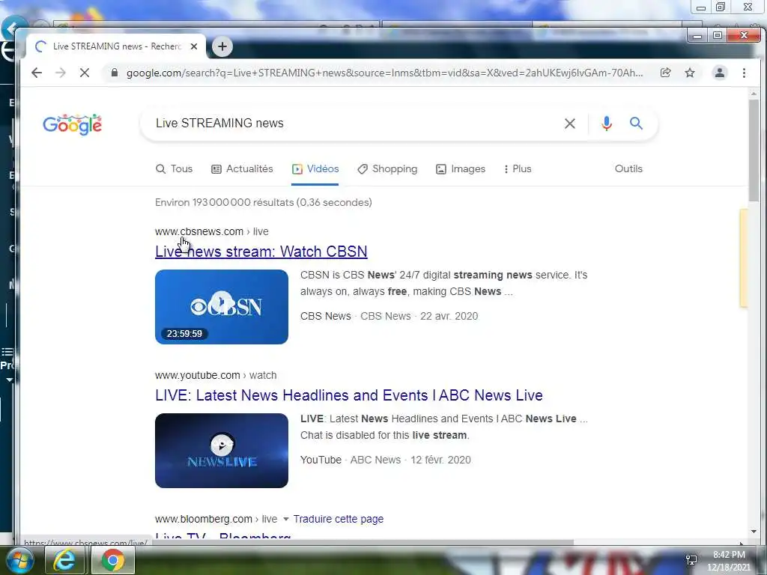Image resolution: width=767 pixels, height=575 pixels.
Task: Click the scrollbar up arrow
Action: tap(754, 94)
